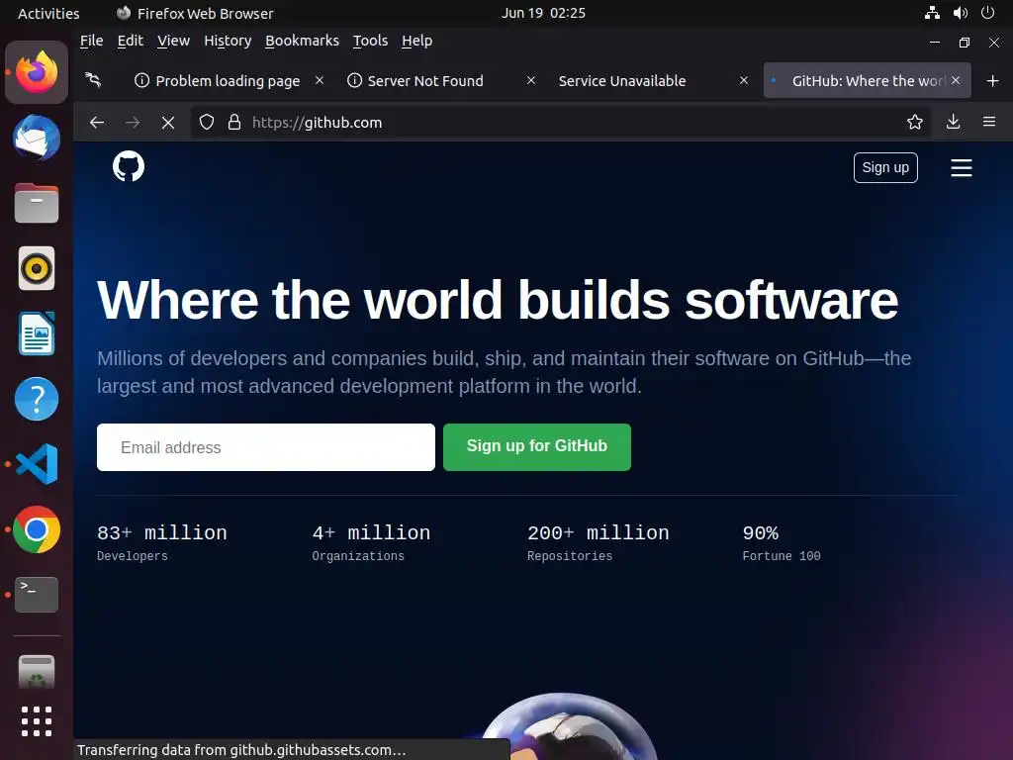The image size is (1013, 760).
Task: Open the network status tray icon
Action: pos(932,13)
